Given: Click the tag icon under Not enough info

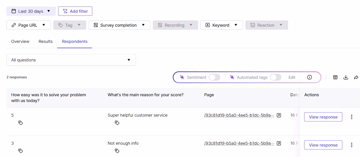Looking at the screenshot, I should [117, 151].
